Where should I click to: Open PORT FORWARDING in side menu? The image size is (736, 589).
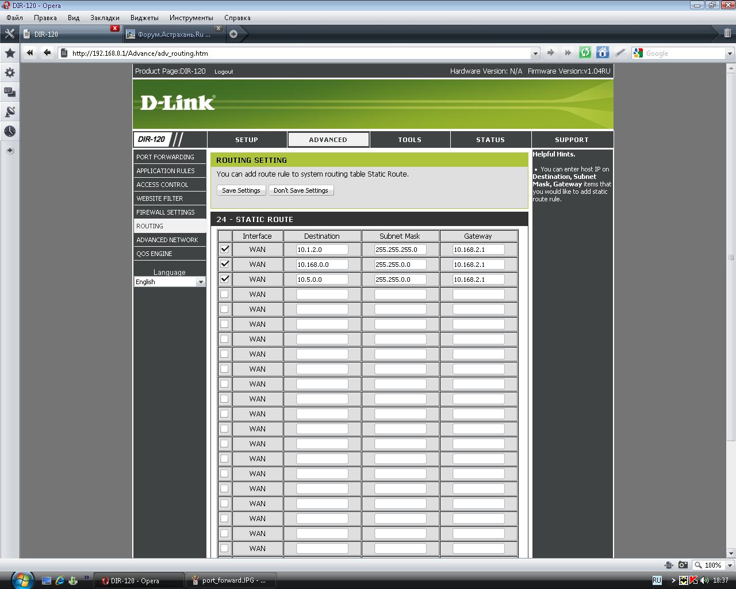(170, 156)
